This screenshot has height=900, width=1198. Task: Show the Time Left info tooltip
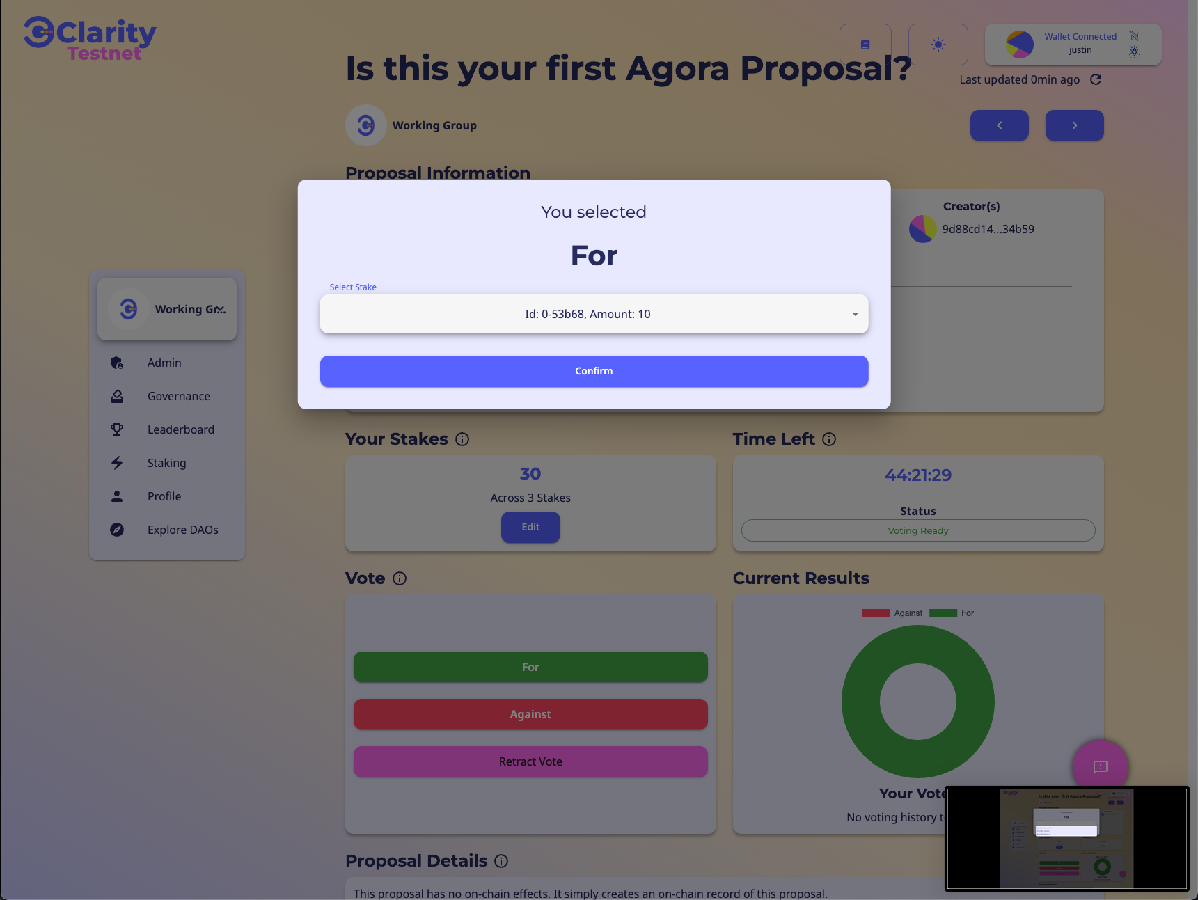tap(829, 439)
